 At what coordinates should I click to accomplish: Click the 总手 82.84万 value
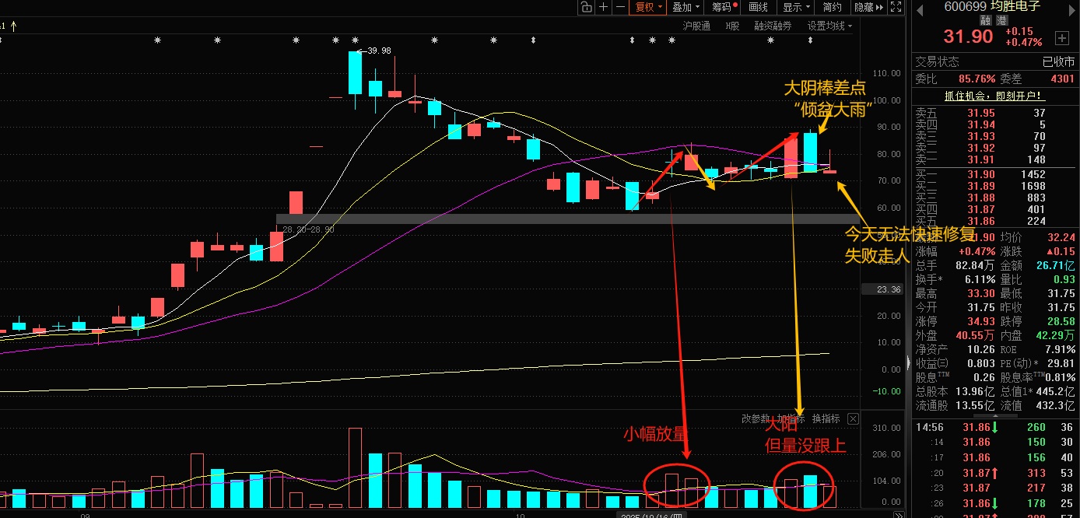pos(975,265)
